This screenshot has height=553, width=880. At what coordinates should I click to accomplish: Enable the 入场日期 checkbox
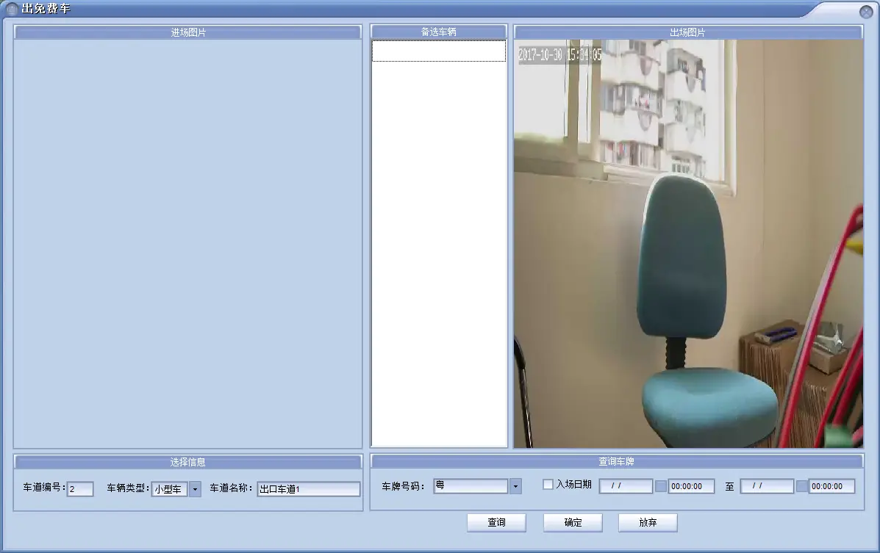tap(548, 485)
